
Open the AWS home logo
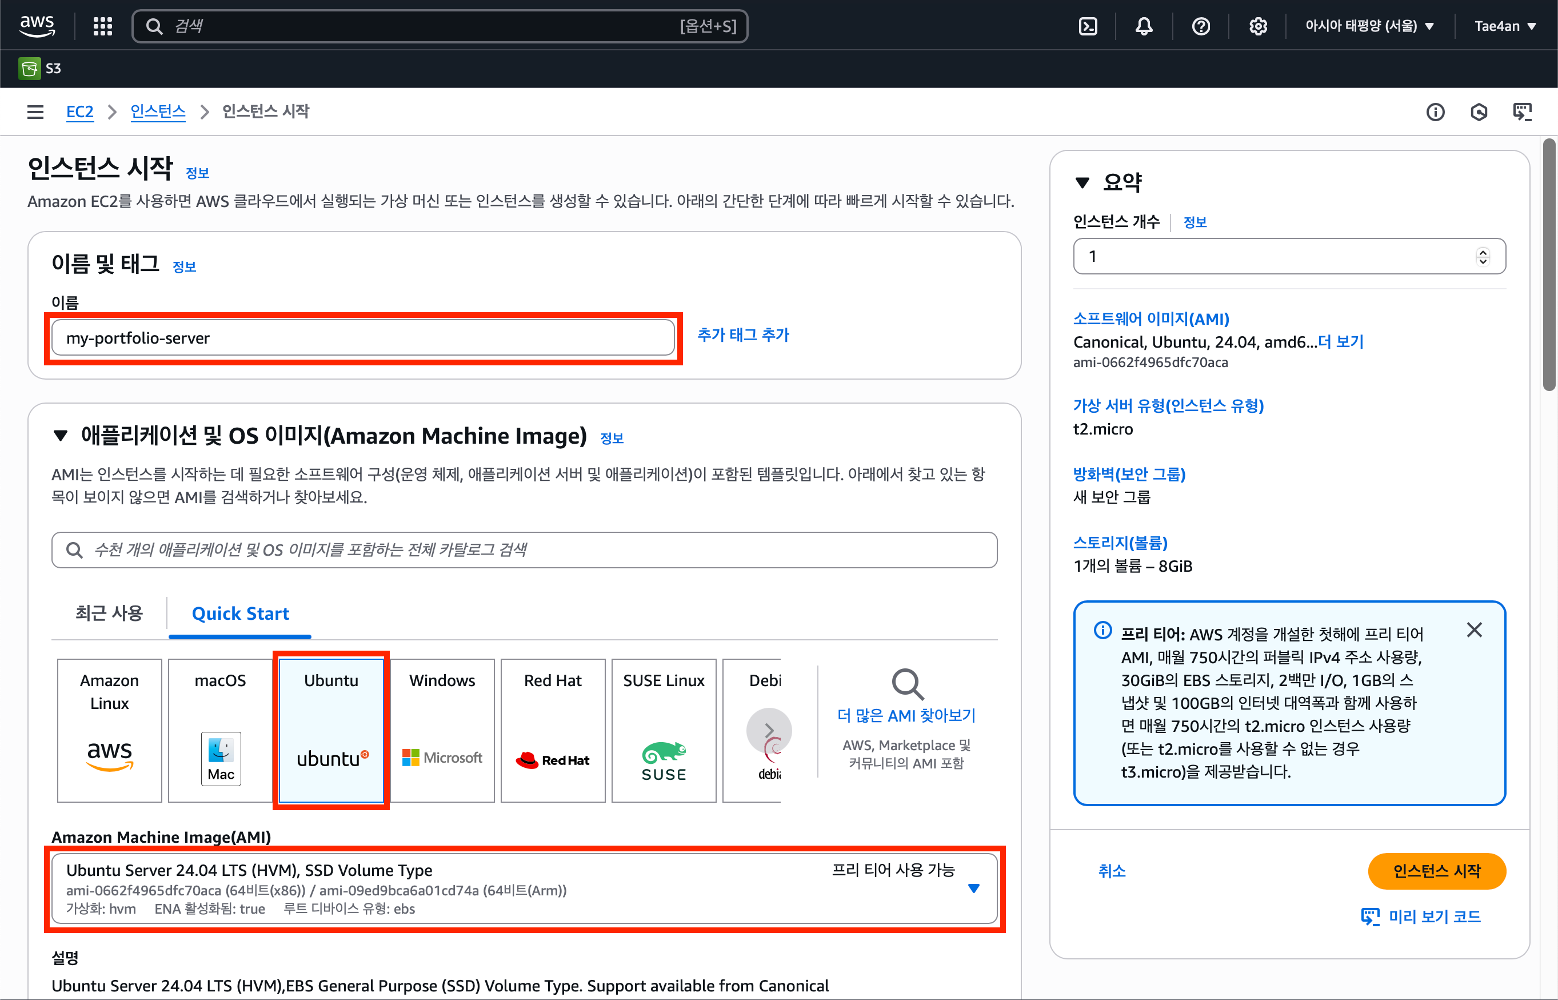(37, 26)
